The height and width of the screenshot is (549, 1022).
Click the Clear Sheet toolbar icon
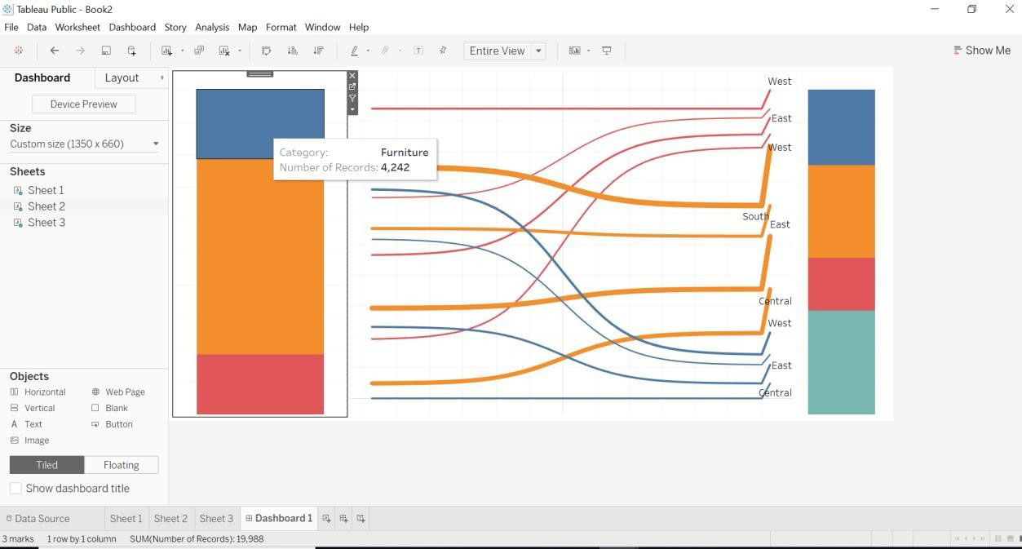[x=224, y=51]
